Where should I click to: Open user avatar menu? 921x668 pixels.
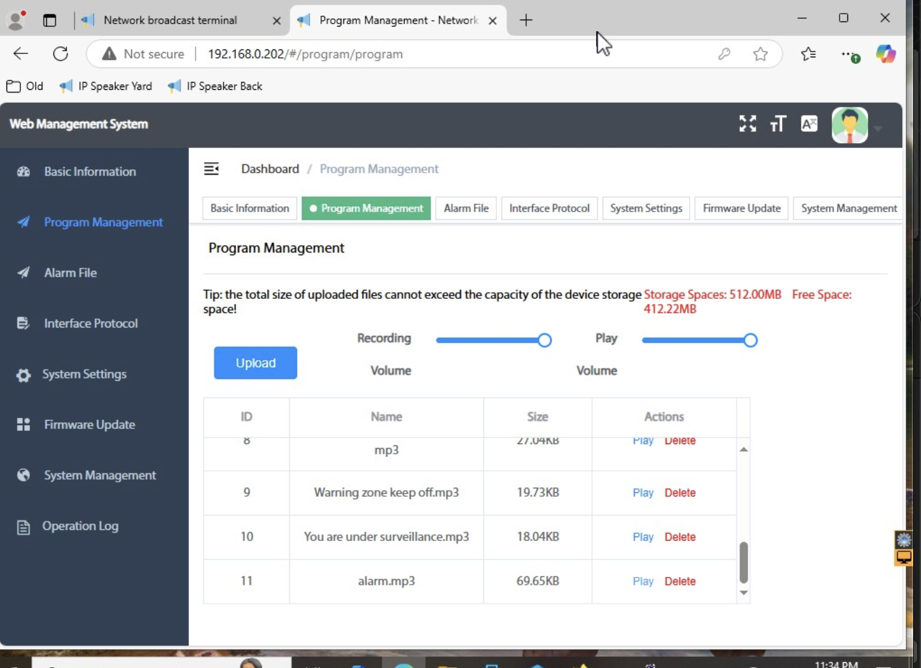tap(850, 125)
